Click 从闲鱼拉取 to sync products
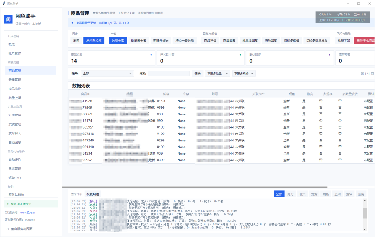Screen dimensions: 375x237 coord(94,40)
